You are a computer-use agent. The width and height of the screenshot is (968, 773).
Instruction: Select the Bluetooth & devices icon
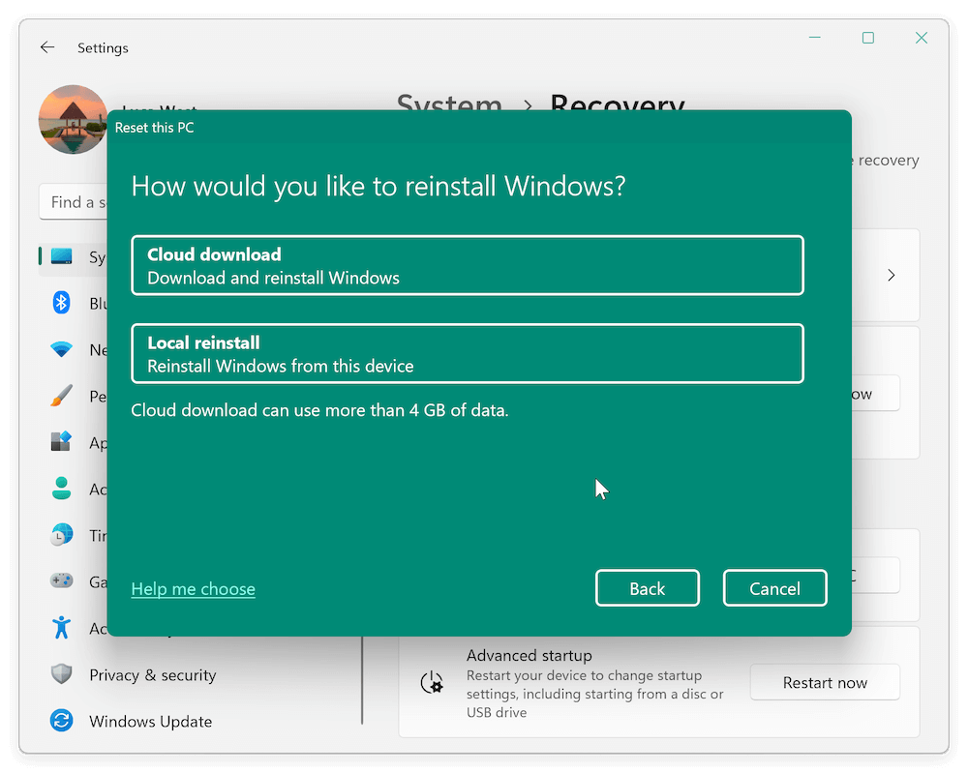click(x=61, y=303)
